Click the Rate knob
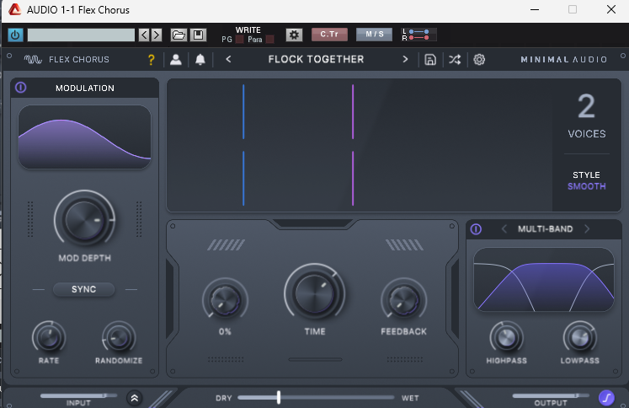This screenshot has height=408, width=629. (x=49, y=338)
